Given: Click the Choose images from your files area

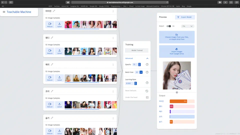Looking at the screenshot, I should 176,37.
